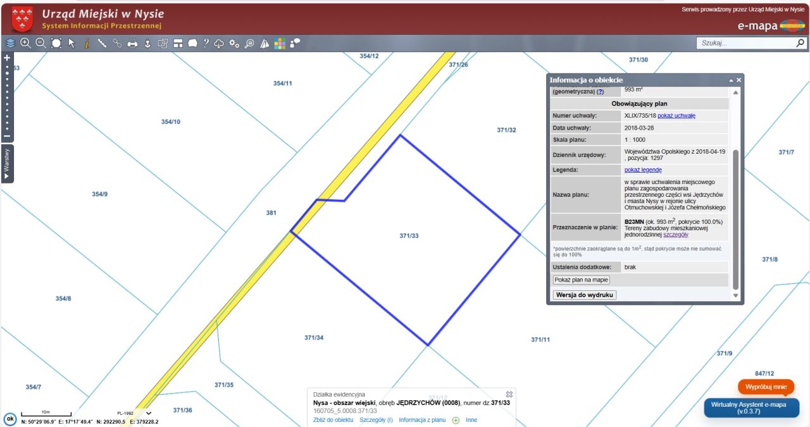This screenshot has height=427, width=810.
Task: Open the settings gears icon
Action: pos(234,43)
